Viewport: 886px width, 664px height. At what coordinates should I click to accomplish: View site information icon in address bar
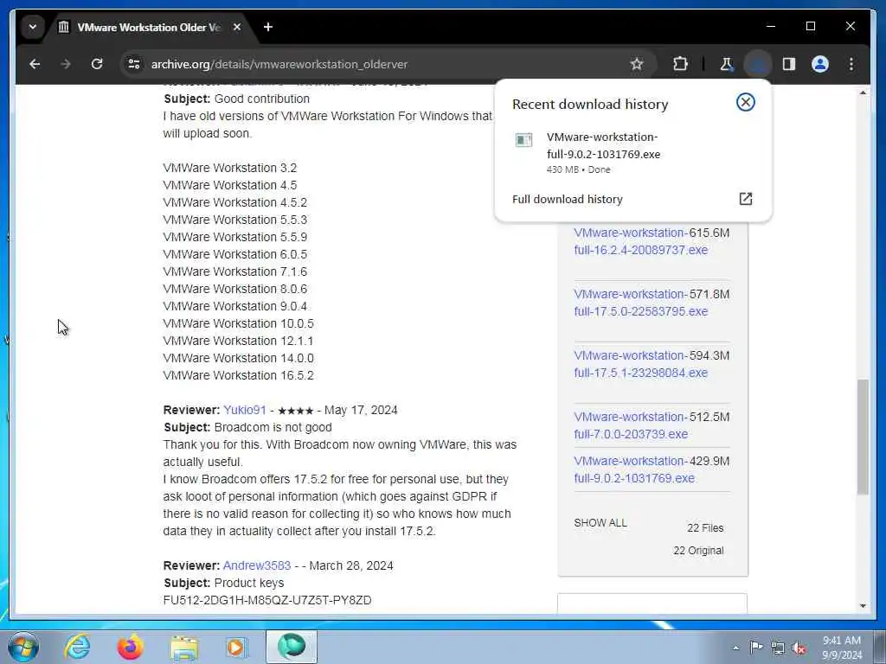point(134,64)
